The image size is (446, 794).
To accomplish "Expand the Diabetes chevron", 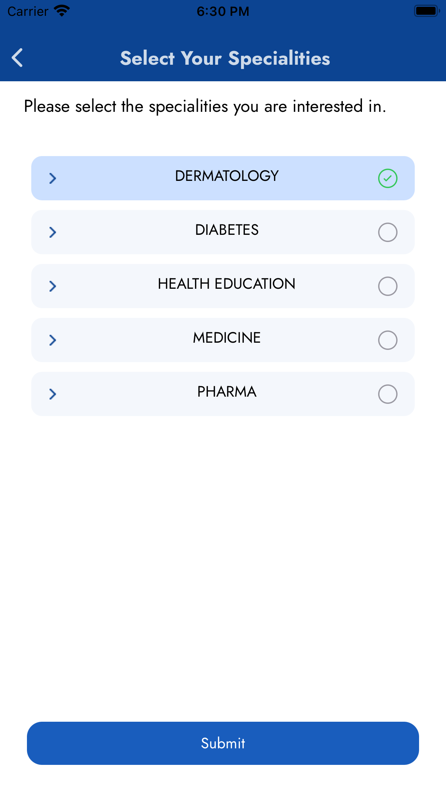I will (52, 232).
